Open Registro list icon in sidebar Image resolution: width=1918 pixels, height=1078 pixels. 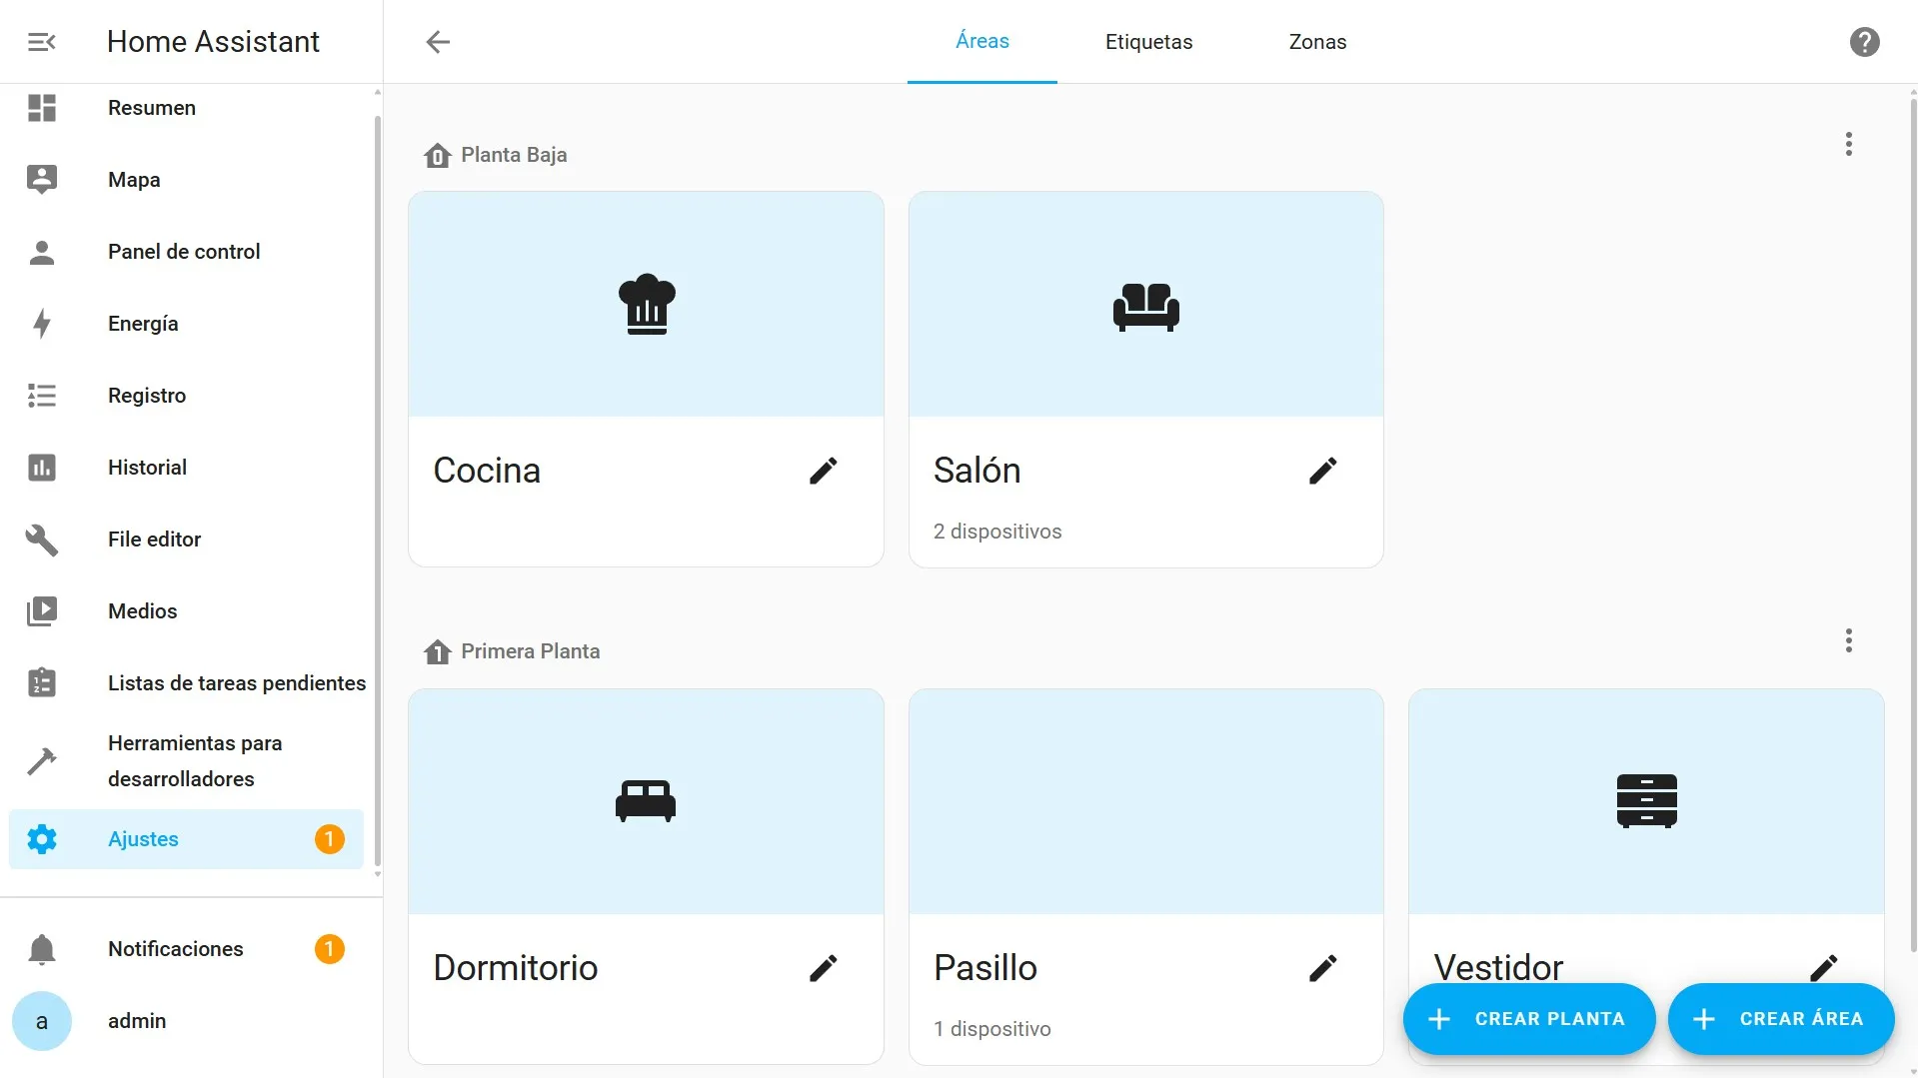click(42, 396)
